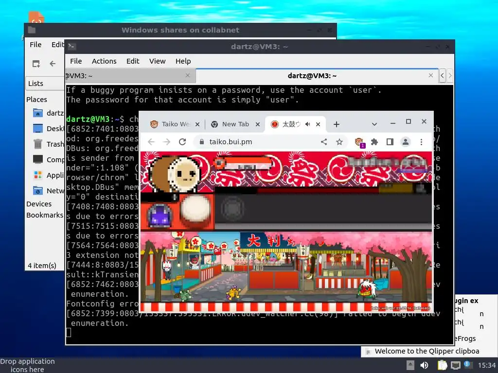This screenshot has height=373, width=498.
Task: Close the Taiko Web tab
Action: [197, 124]
